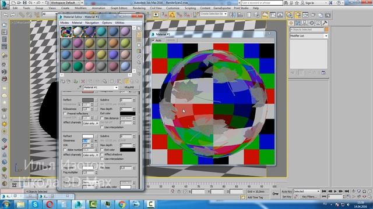Click the Redo arrow in main toolbar
This screenshot has width=373, height=209.
13,15
